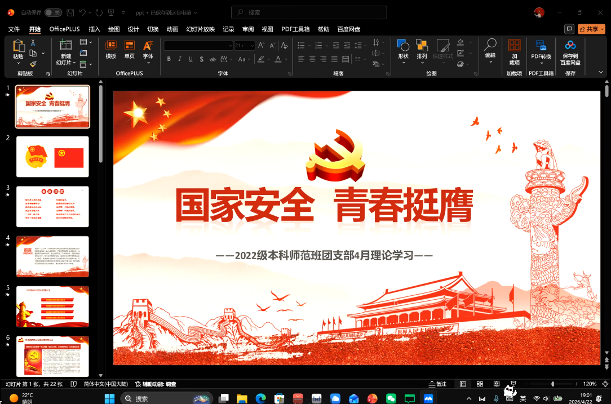Expand the font size dropdown

[252, 46]
